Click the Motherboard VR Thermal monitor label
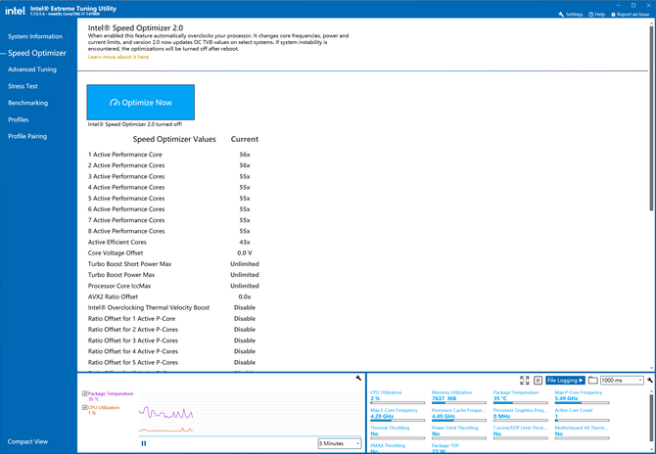The image size is (656, 454). [x=582, y=428]
